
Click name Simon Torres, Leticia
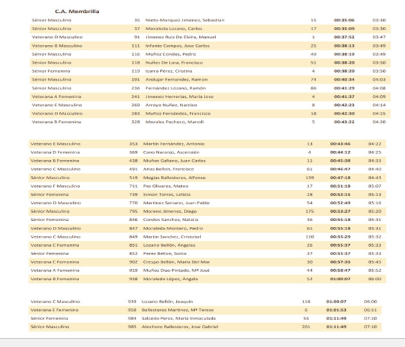tap(166, 195)
